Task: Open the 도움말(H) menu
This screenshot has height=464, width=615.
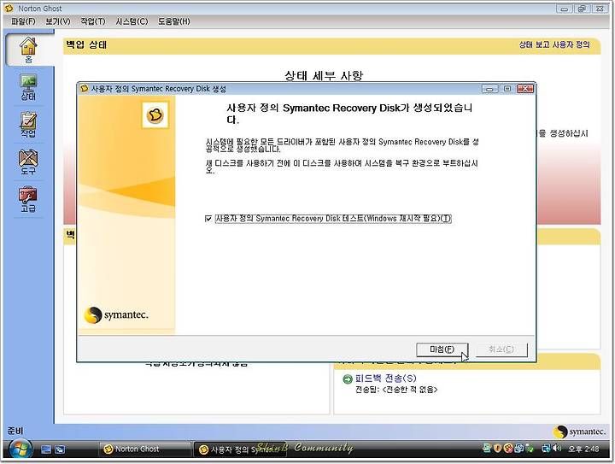Action: tap(174, 21)
